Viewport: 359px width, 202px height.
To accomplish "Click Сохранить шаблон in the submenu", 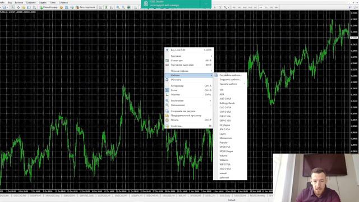I will (x=230, y=75).
